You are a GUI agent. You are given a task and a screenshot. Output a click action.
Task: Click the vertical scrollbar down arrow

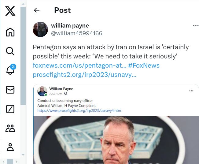pyautogui.click(x=23, y=155)
